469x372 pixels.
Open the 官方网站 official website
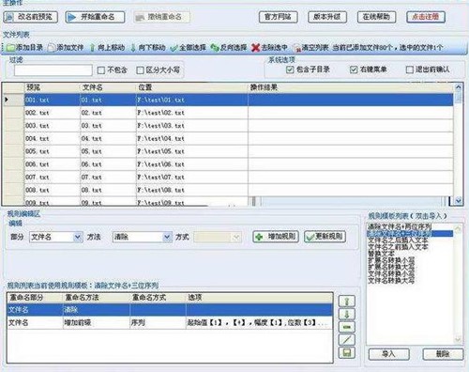pyautogui.click(x=279, y=17)
